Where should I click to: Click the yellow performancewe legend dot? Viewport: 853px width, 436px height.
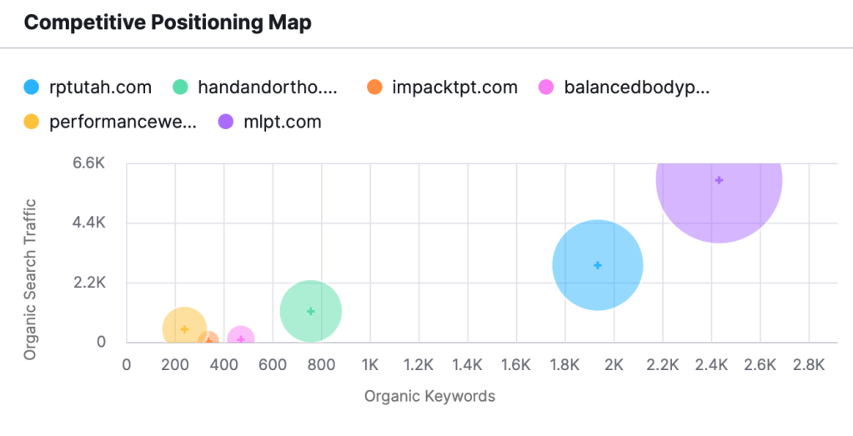click(x=32, y=122)
